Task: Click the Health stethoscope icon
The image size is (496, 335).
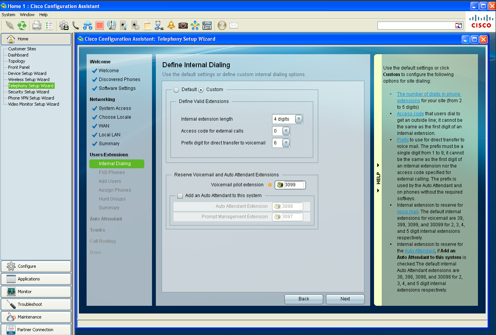Action: (159, 26)
